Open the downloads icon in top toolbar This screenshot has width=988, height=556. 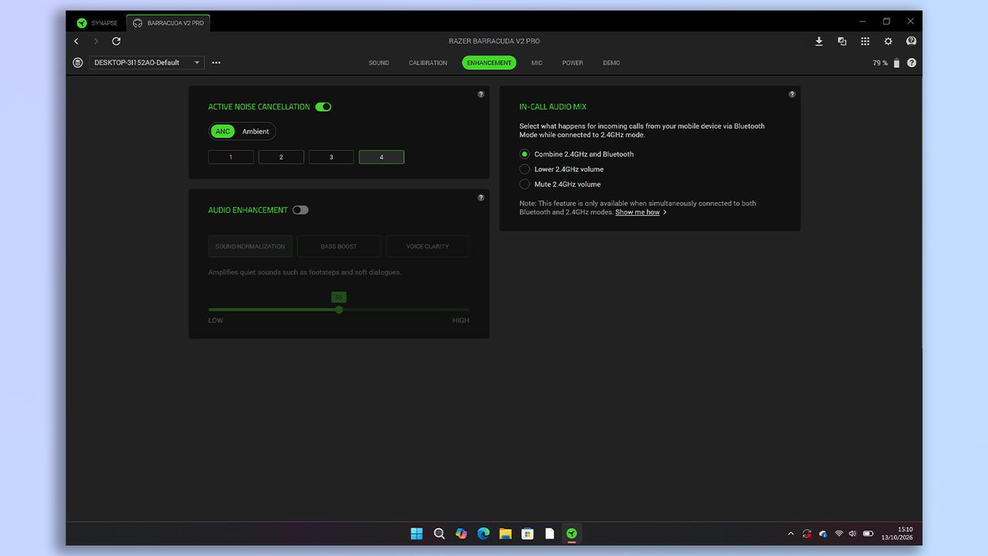tap(819, 42)
